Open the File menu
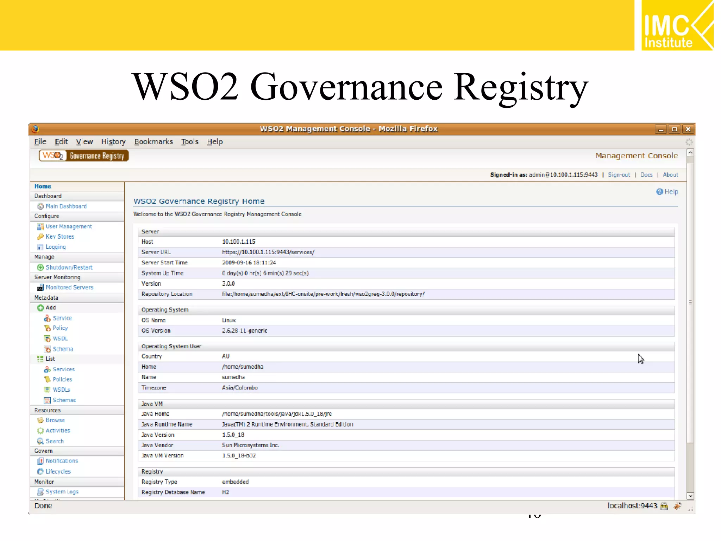 40,142
